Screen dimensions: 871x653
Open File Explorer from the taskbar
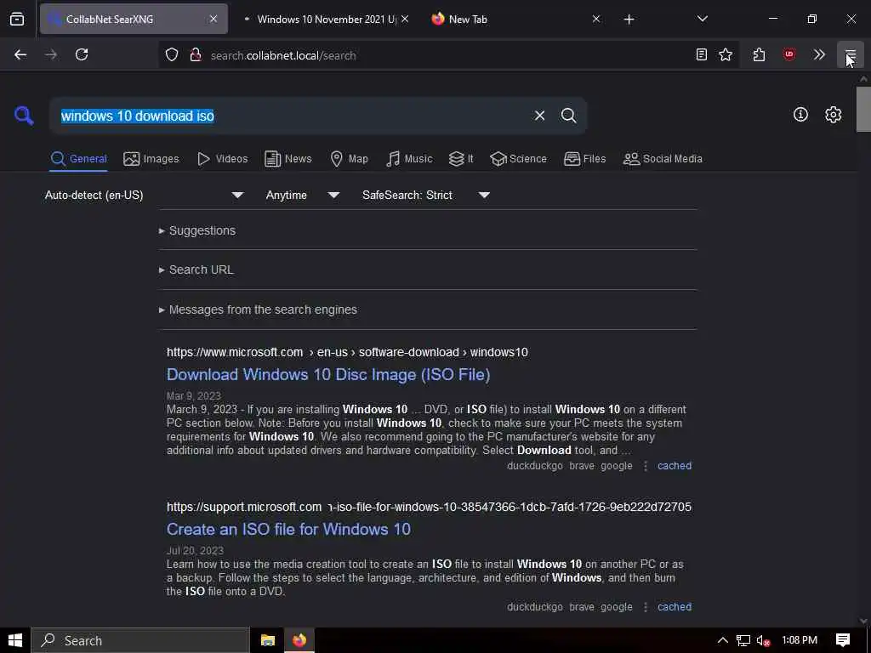click(268, 640)
